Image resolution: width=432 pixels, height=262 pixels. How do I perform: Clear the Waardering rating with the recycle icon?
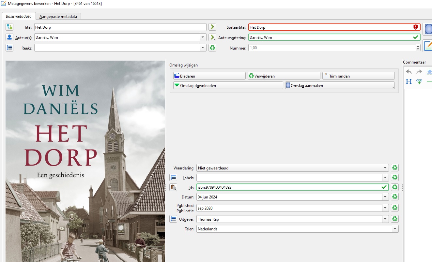[395, 168]
